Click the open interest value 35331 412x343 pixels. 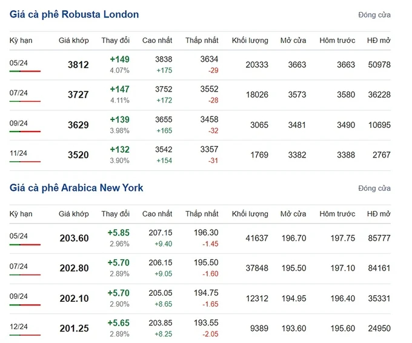click(x=379, y=298)
